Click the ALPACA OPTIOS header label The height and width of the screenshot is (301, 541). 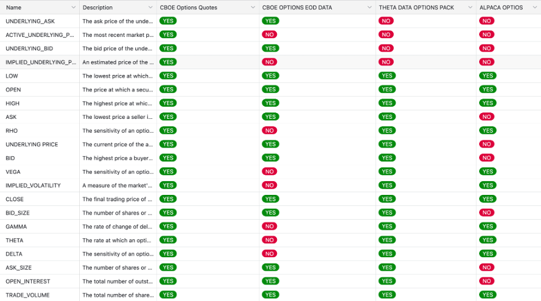501,7
